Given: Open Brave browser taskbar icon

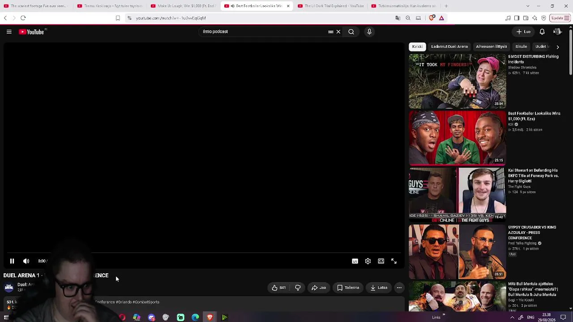Looking at the screenshot, I should (x=210, y=318).
